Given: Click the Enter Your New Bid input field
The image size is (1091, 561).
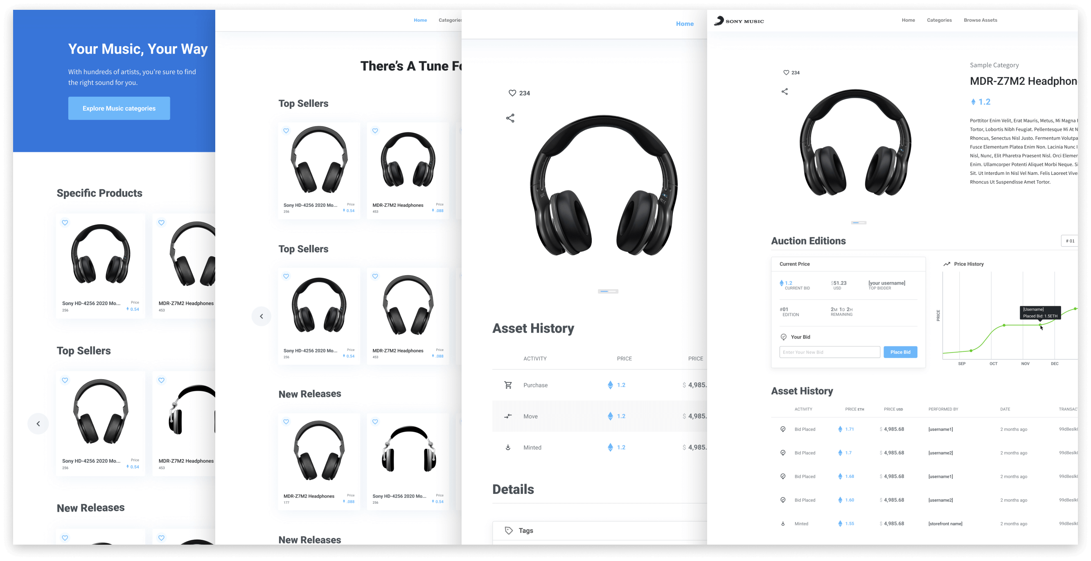Looking at the screenshot, I should pos(830,352).
